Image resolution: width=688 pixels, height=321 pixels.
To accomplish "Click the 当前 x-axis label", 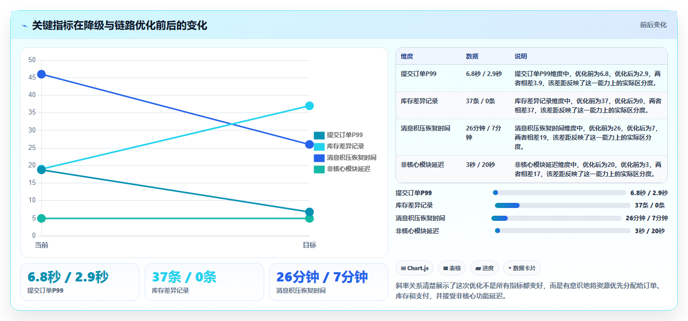I will (x=42, y=245).
